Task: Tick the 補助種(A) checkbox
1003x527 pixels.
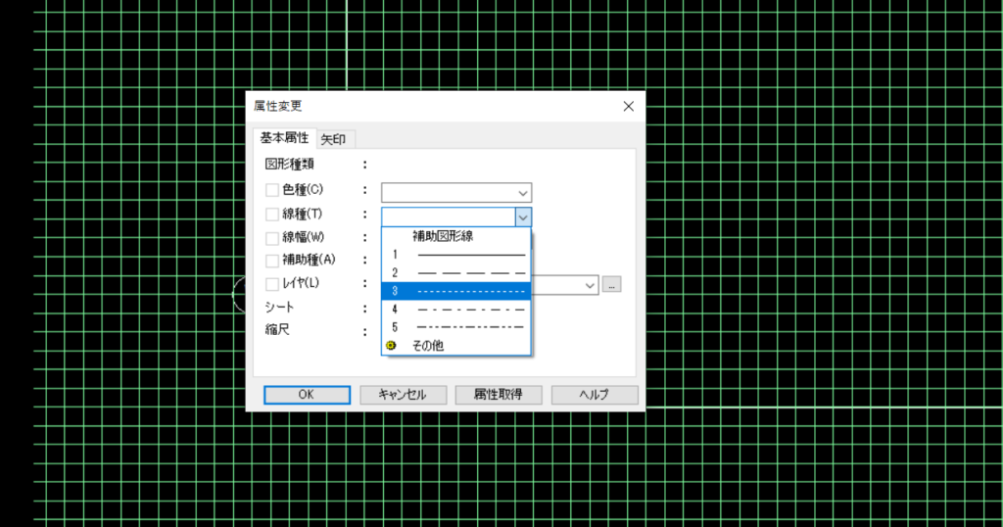Action: [272, 261]
